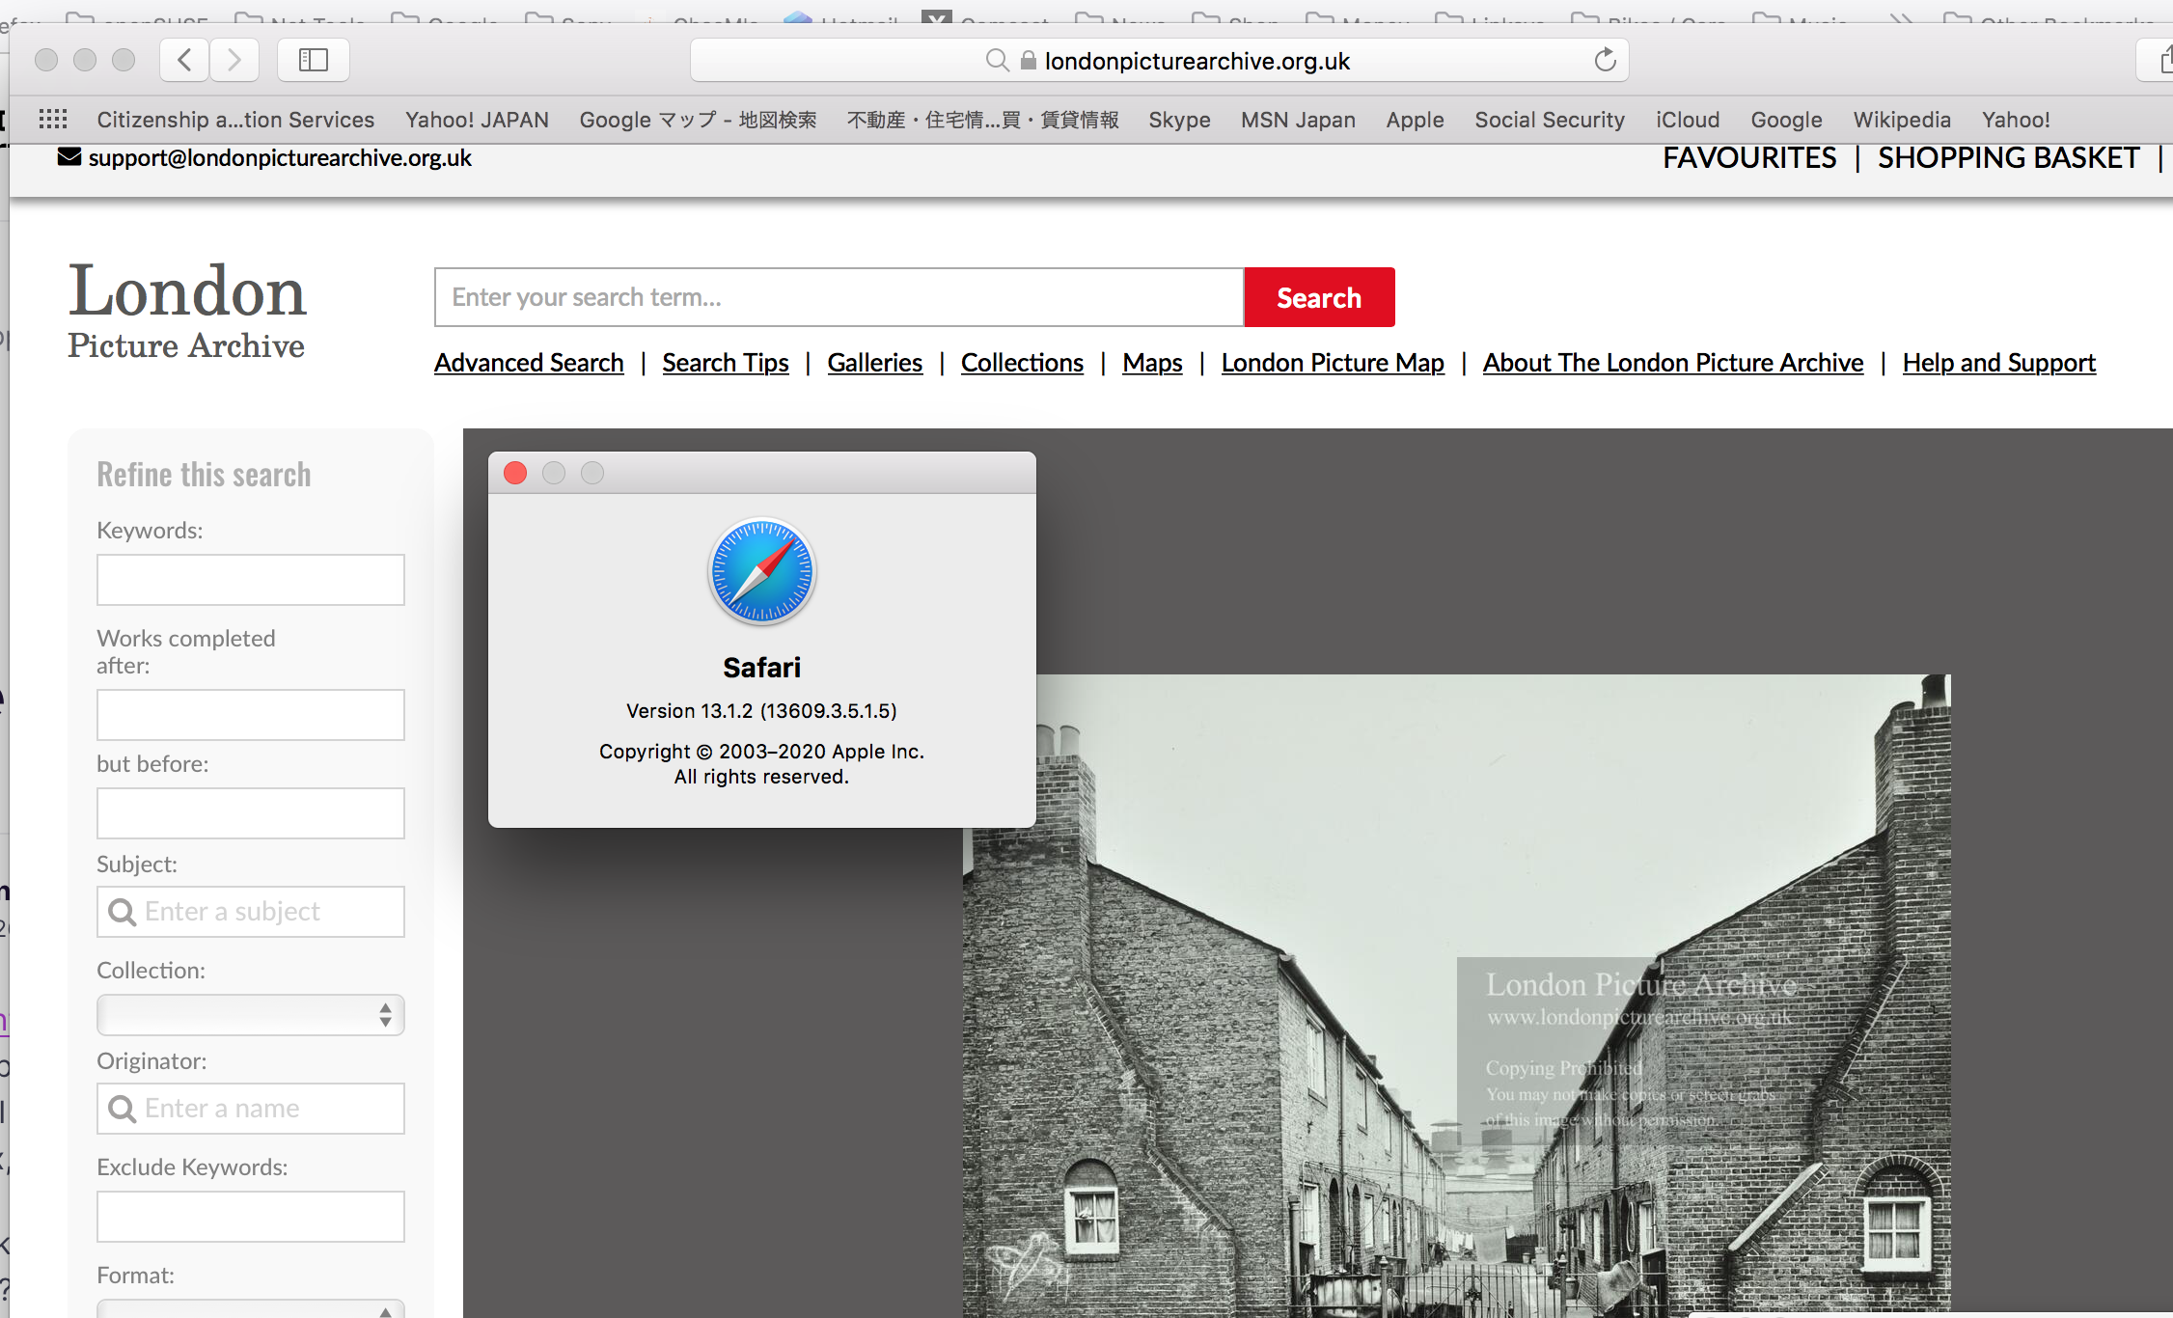Click the Keywords input box
Image resolution: width=2173 pixels, height=1318 pixels.
point(250,580)
